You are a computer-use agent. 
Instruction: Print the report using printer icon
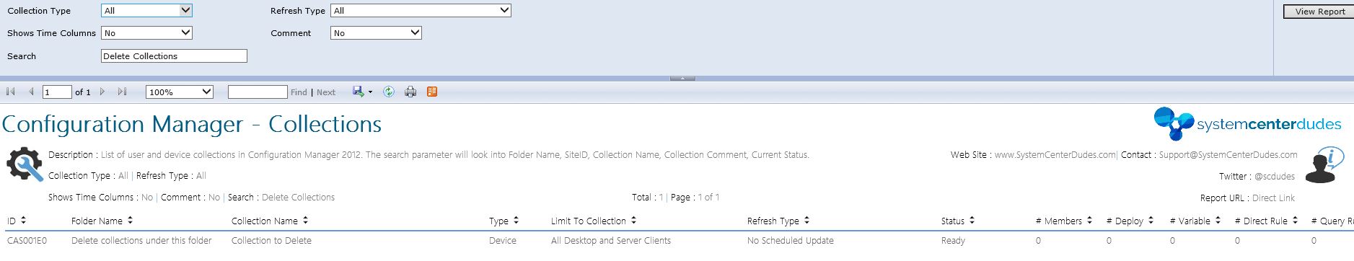410,92
